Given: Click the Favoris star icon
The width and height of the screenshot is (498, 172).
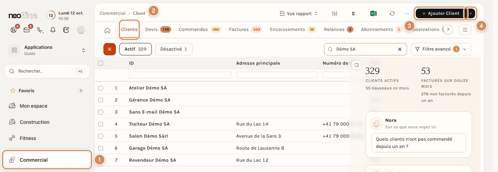Looking at the screenshot, I should coord(13,91).
